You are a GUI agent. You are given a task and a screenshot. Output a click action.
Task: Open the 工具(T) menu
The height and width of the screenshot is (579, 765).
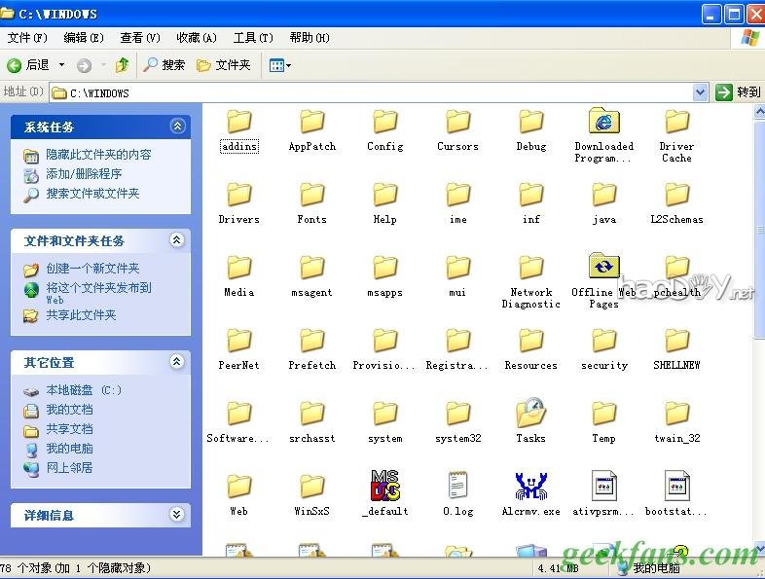pyautogui.click(x=253, y=38)
